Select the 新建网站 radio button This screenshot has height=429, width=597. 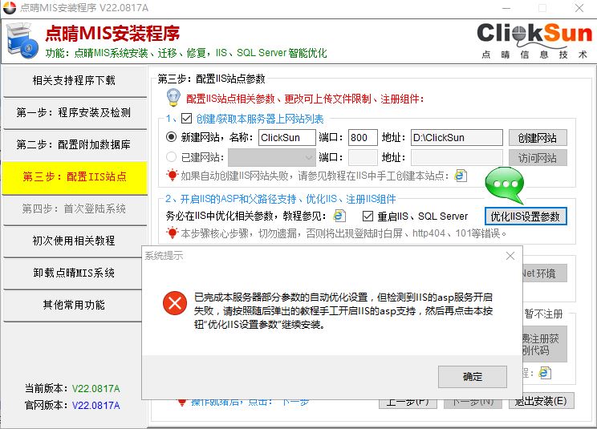tap(171, 137)
